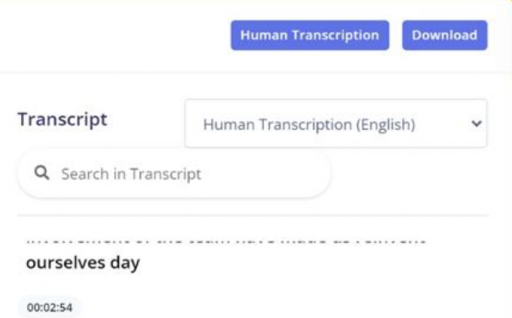Expand transcript type selector via down arrow
The image size is (512, 318).
tap(476, 124)
